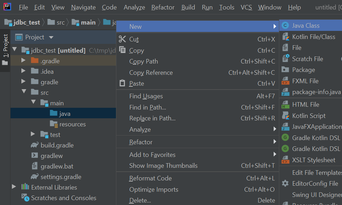Expand the test folder
The width and height of the screenshot is (342, 205).
(33, 134)
